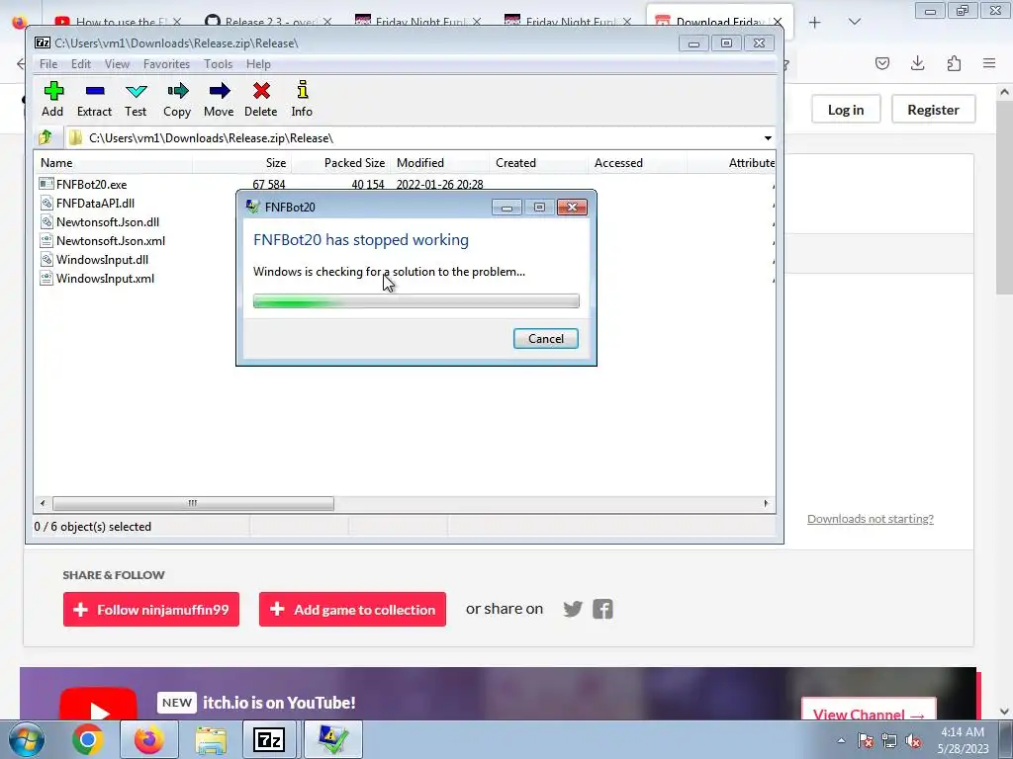Viewport: 1013px width, 759px height.
Task: Open the View menu
Action: pos(117,64)
